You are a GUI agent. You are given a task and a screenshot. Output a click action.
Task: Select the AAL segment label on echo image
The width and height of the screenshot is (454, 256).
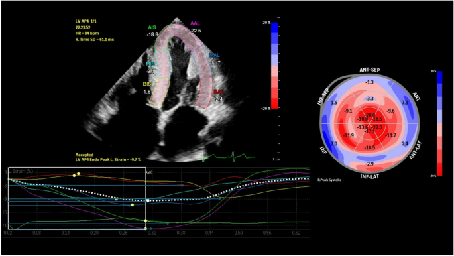point(195,23)
